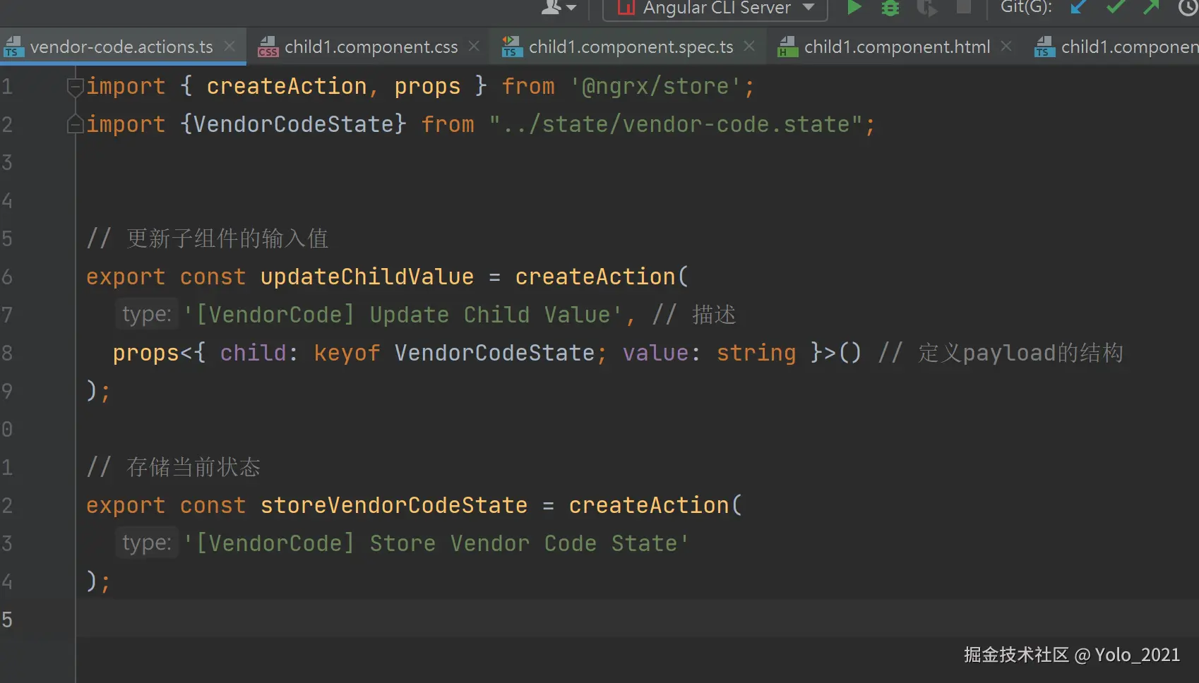Click the keyof keyword
This screenshot has height=683, width=1199.
[347, 353]
